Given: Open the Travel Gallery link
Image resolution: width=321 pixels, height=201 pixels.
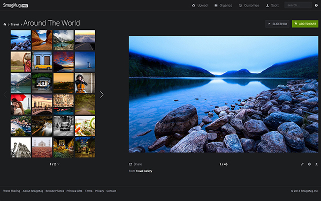Looking at the screenshot, I should (x=144, y=171).
